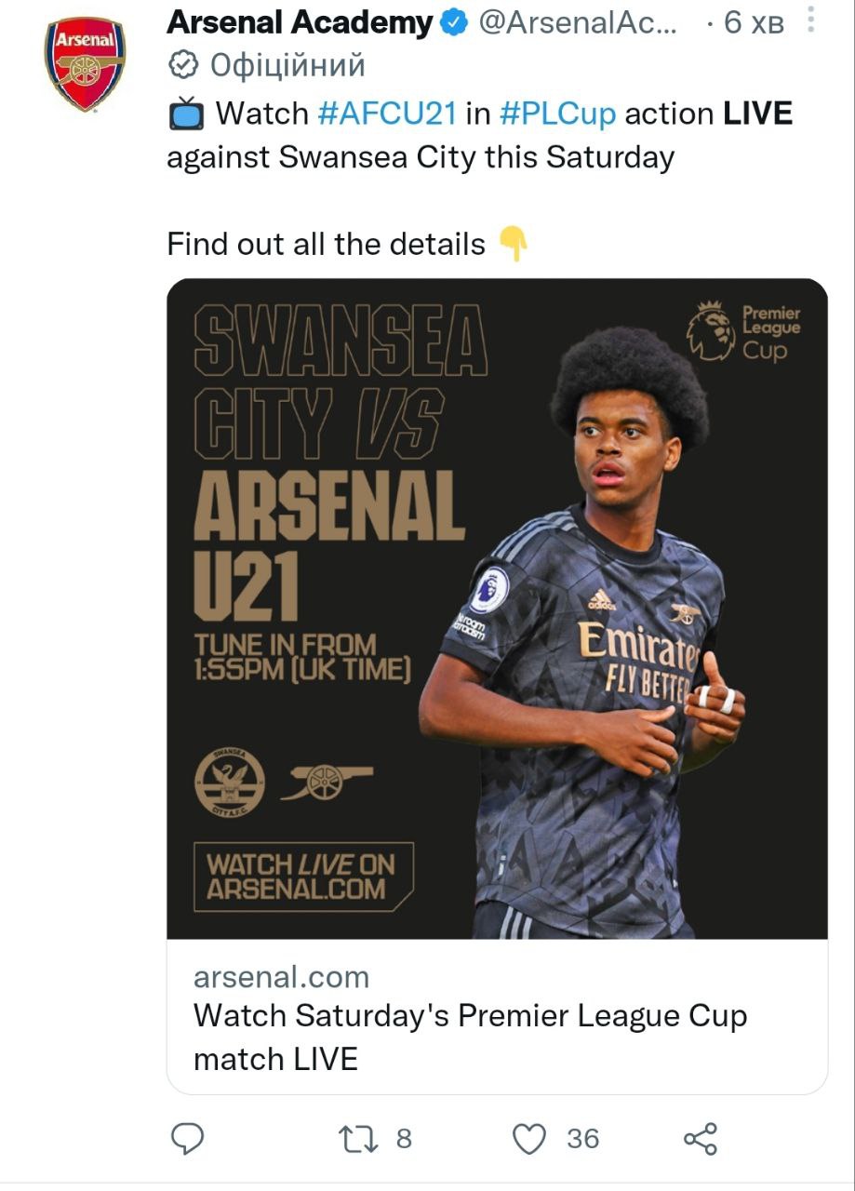Click the Premier League Cup logo in image
Image resolution: width=855 pixels, height=1191 pixels.
click(x=744, y=332)
